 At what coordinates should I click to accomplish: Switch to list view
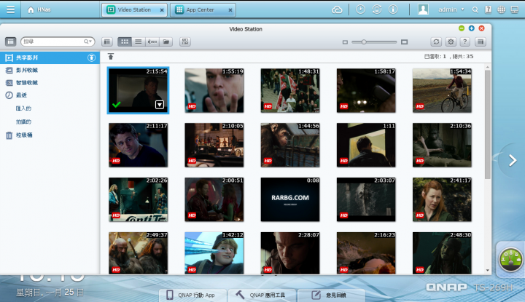click(x=139, y=41)
